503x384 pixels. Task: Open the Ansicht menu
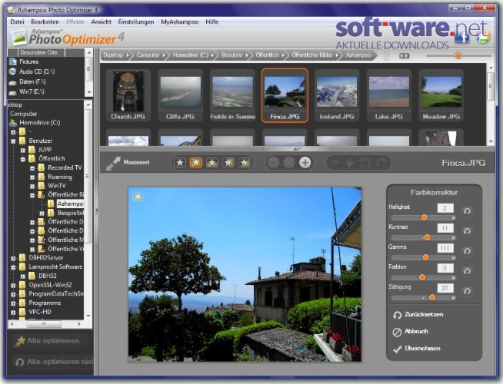click(x=101, y=22)
